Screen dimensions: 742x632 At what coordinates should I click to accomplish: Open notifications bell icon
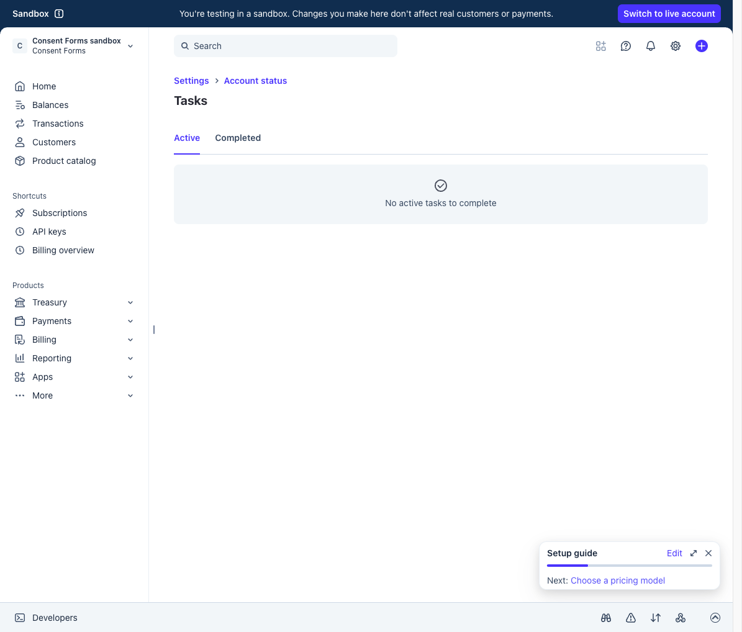coord(651,46)
